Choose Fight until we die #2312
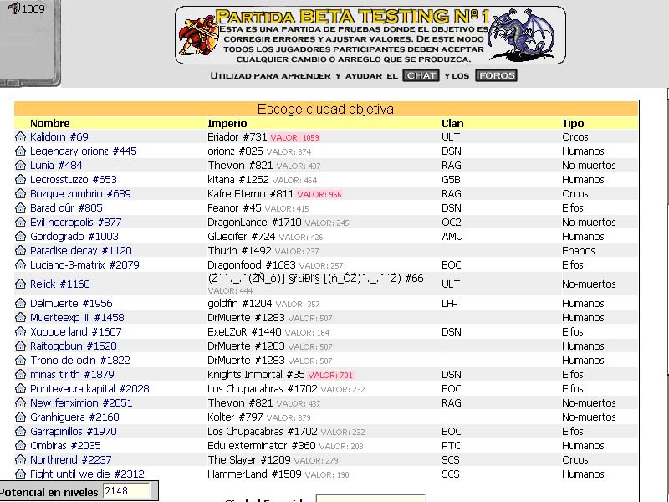Viewport: 669px width, 502px height. pyautogui.click(x=87, y=474)
